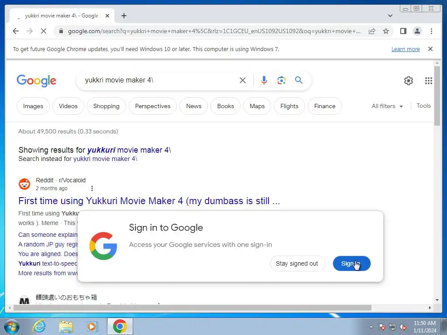This screenshot has width=447, height=335.
Task: Click the Reddit favicon icon
Action: pyautogui.click(x=24, y=184)
